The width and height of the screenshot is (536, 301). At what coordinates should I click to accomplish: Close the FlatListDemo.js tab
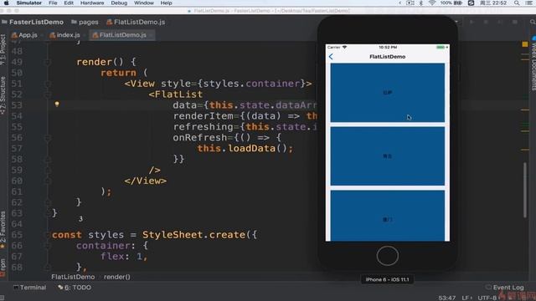pos(151,35)
